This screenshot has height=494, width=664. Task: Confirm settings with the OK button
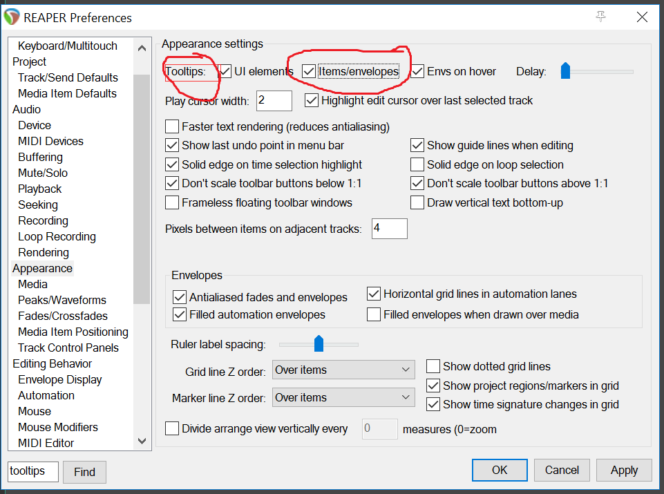point(500,470)
